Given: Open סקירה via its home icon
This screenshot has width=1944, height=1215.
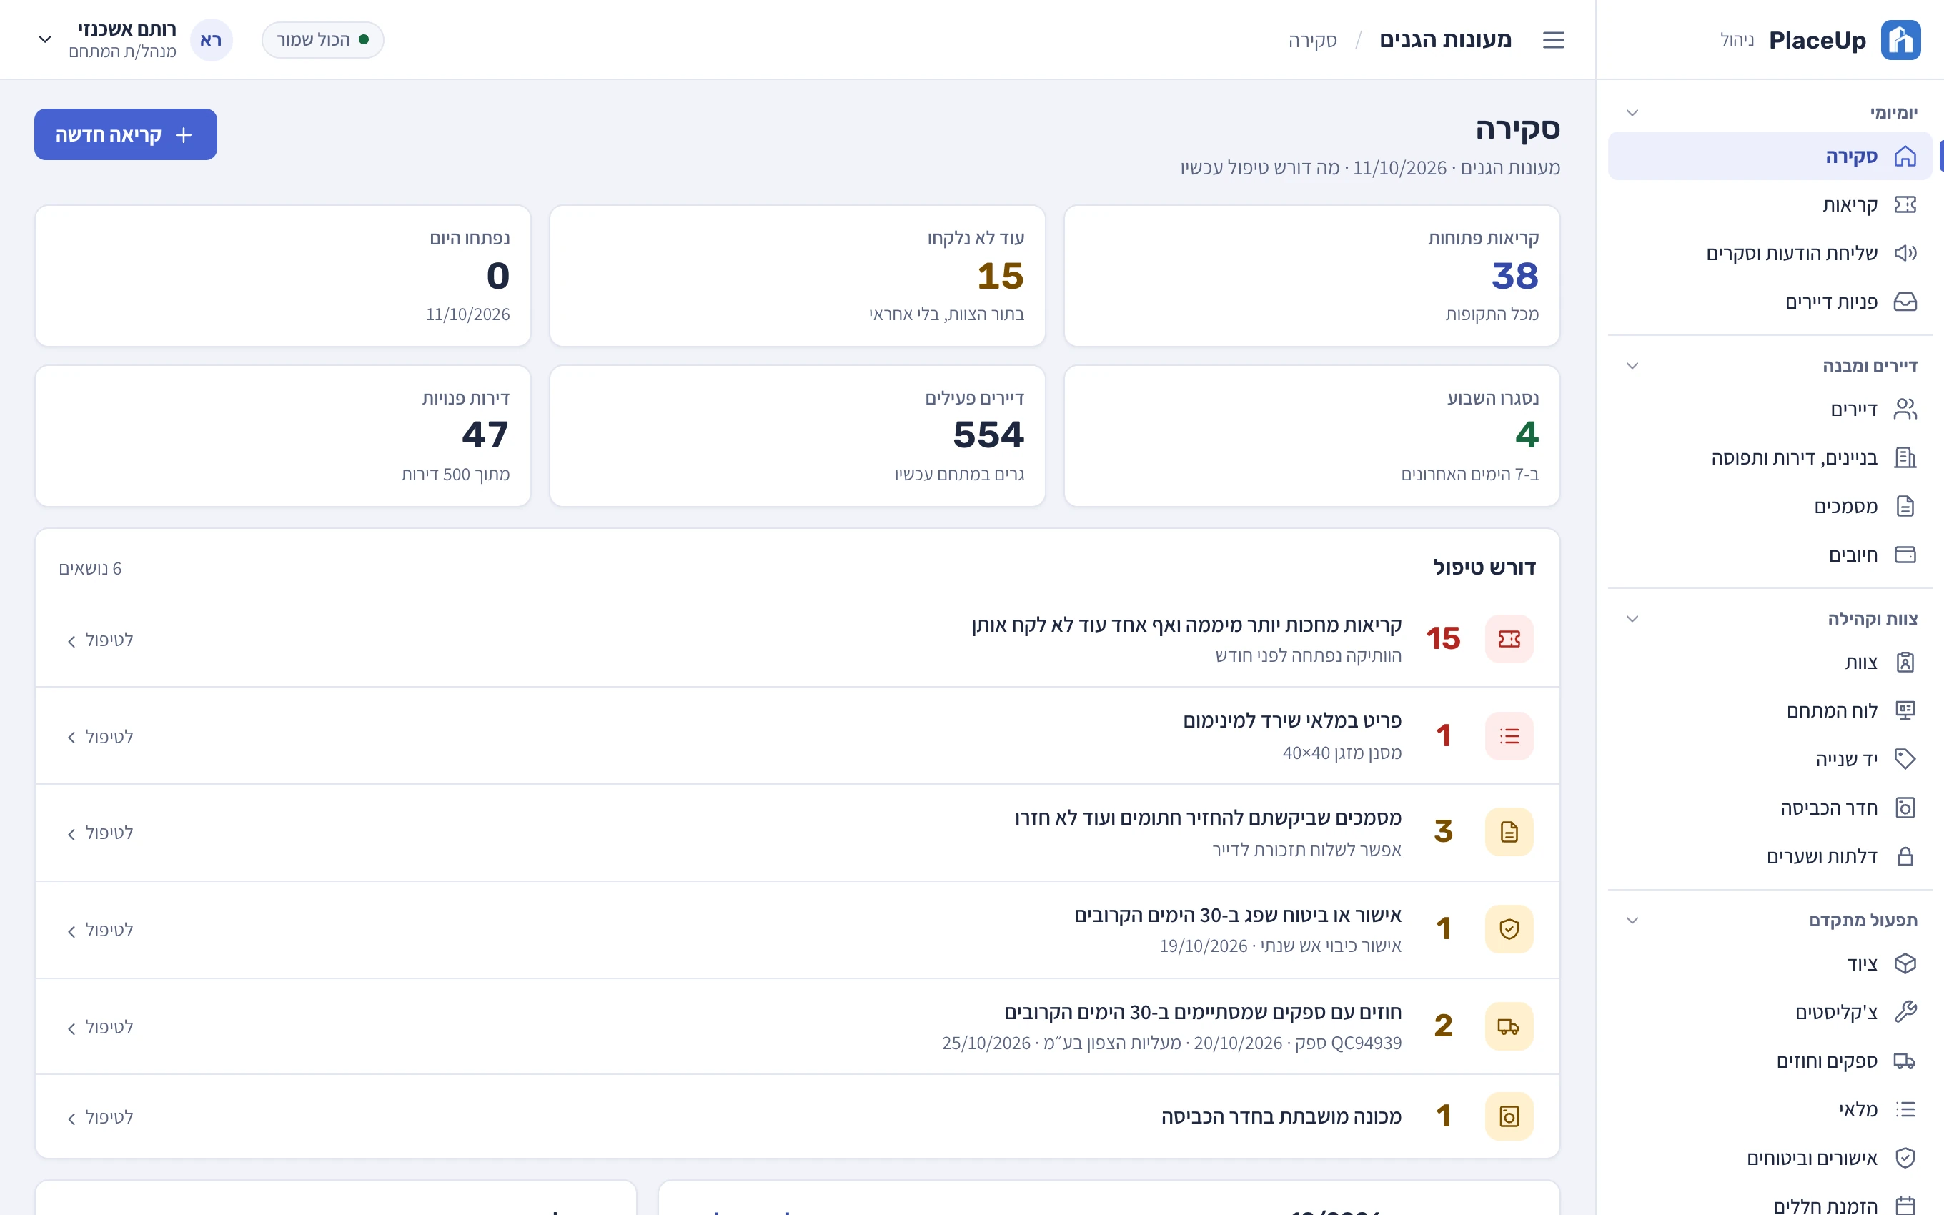Looking at the screenshot, I should (1905, 156).
